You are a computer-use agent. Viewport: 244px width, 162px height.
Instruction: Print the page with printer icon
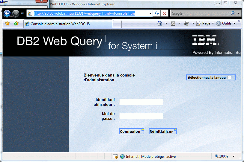[x=186, y=23]
